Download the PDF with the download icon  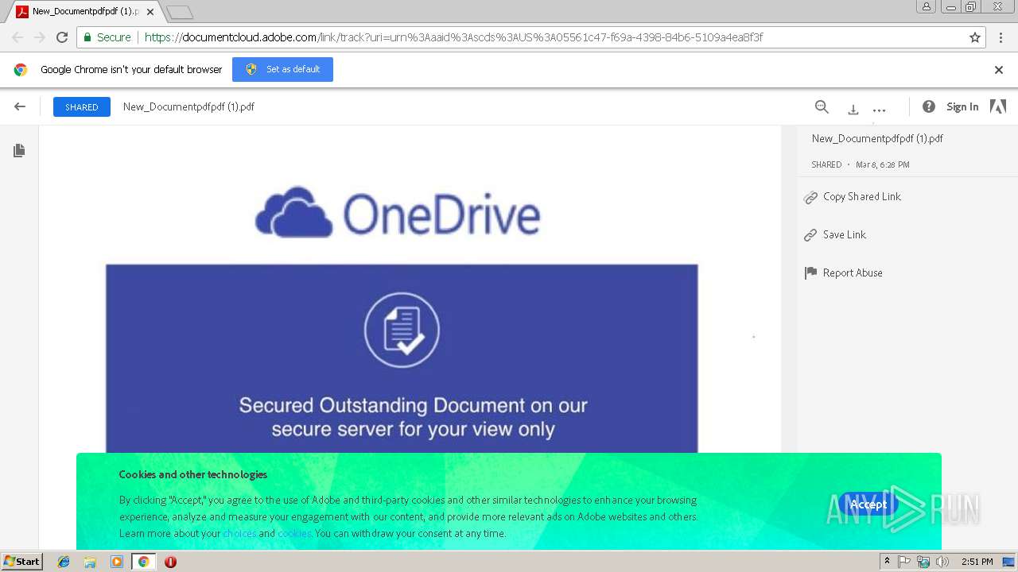pos(853,110)
